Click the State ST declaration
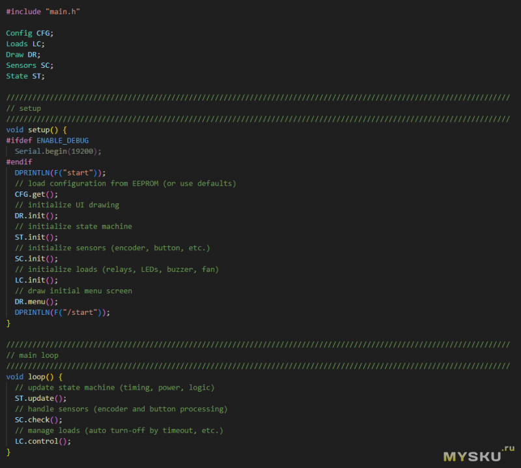This screenshot has width=521, height=468. [26, 76]
